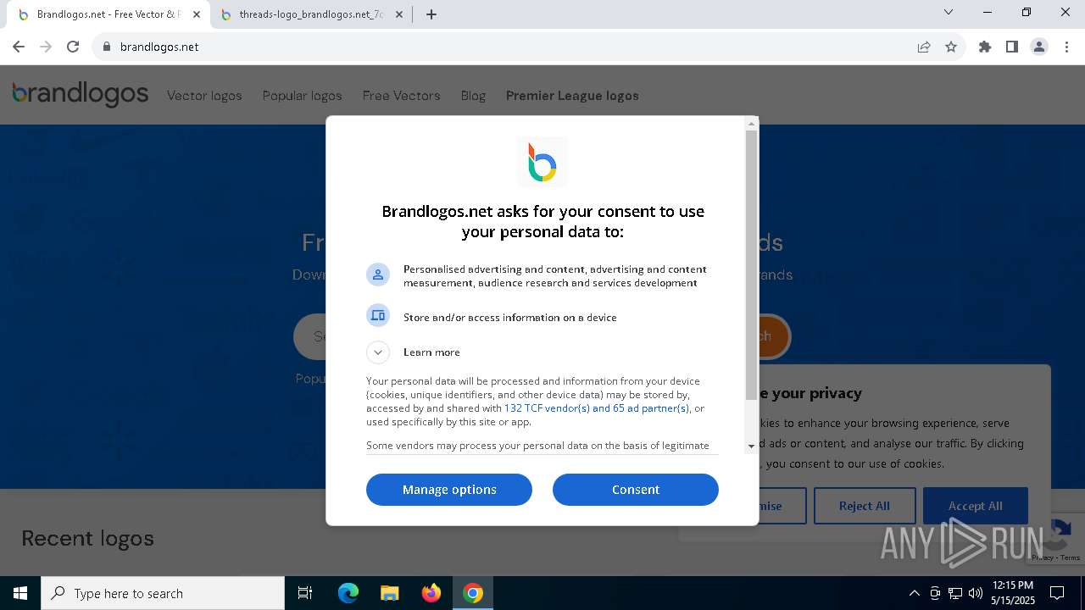
Task: Open the Free Vectors menu item
Action: (402, 96)
